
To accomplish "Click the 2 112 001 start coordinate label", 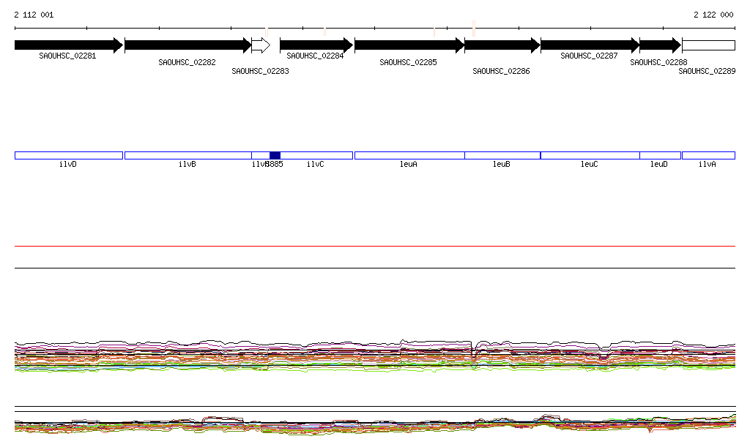I will 34,15.
